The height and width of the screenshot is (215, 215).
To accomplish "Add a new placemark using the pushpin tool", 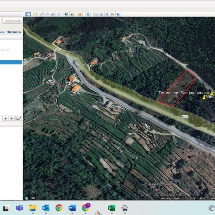I will (x=36, y=14).
